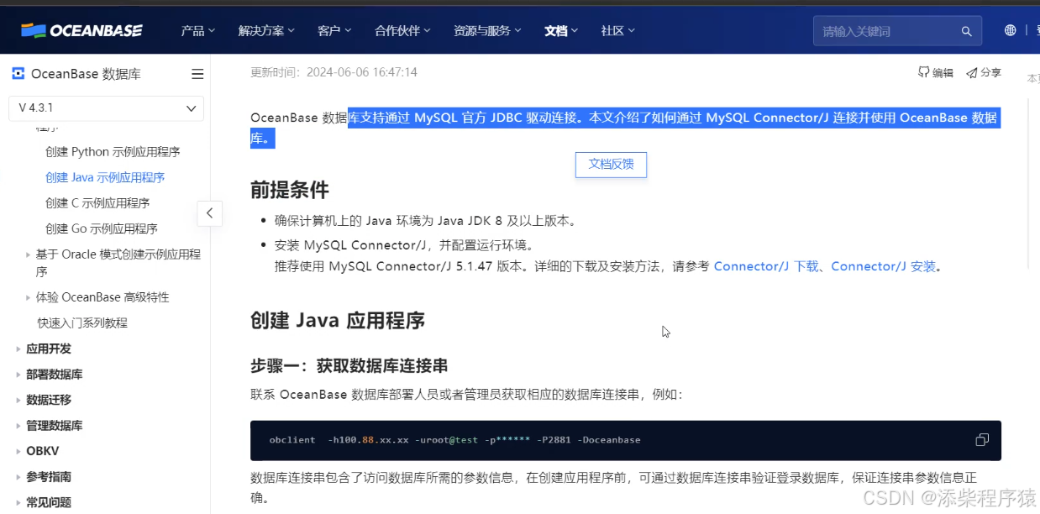Collapse the sidebar with the left chevron button
This screenshot has height=514, width=1040.
209,213
